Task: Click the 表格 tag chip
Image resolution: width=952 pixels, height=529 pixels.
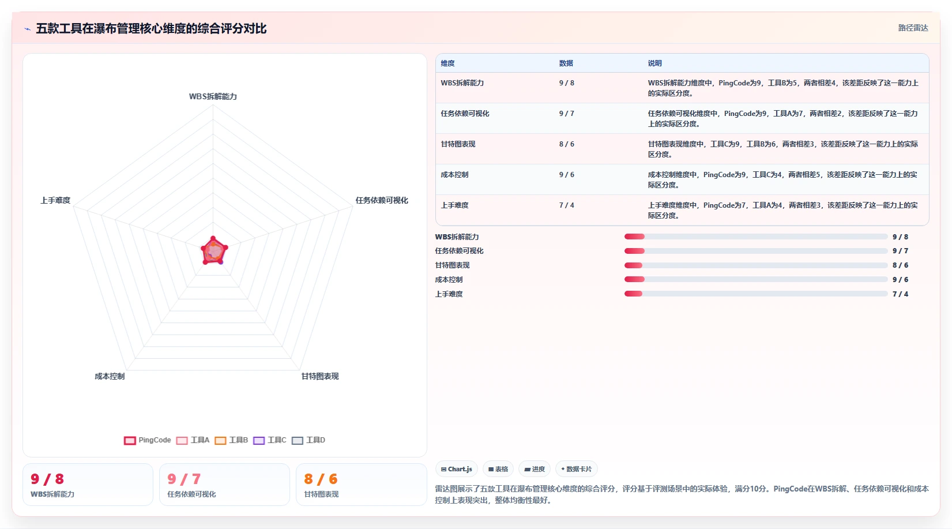Action: [x=498, y=469]
